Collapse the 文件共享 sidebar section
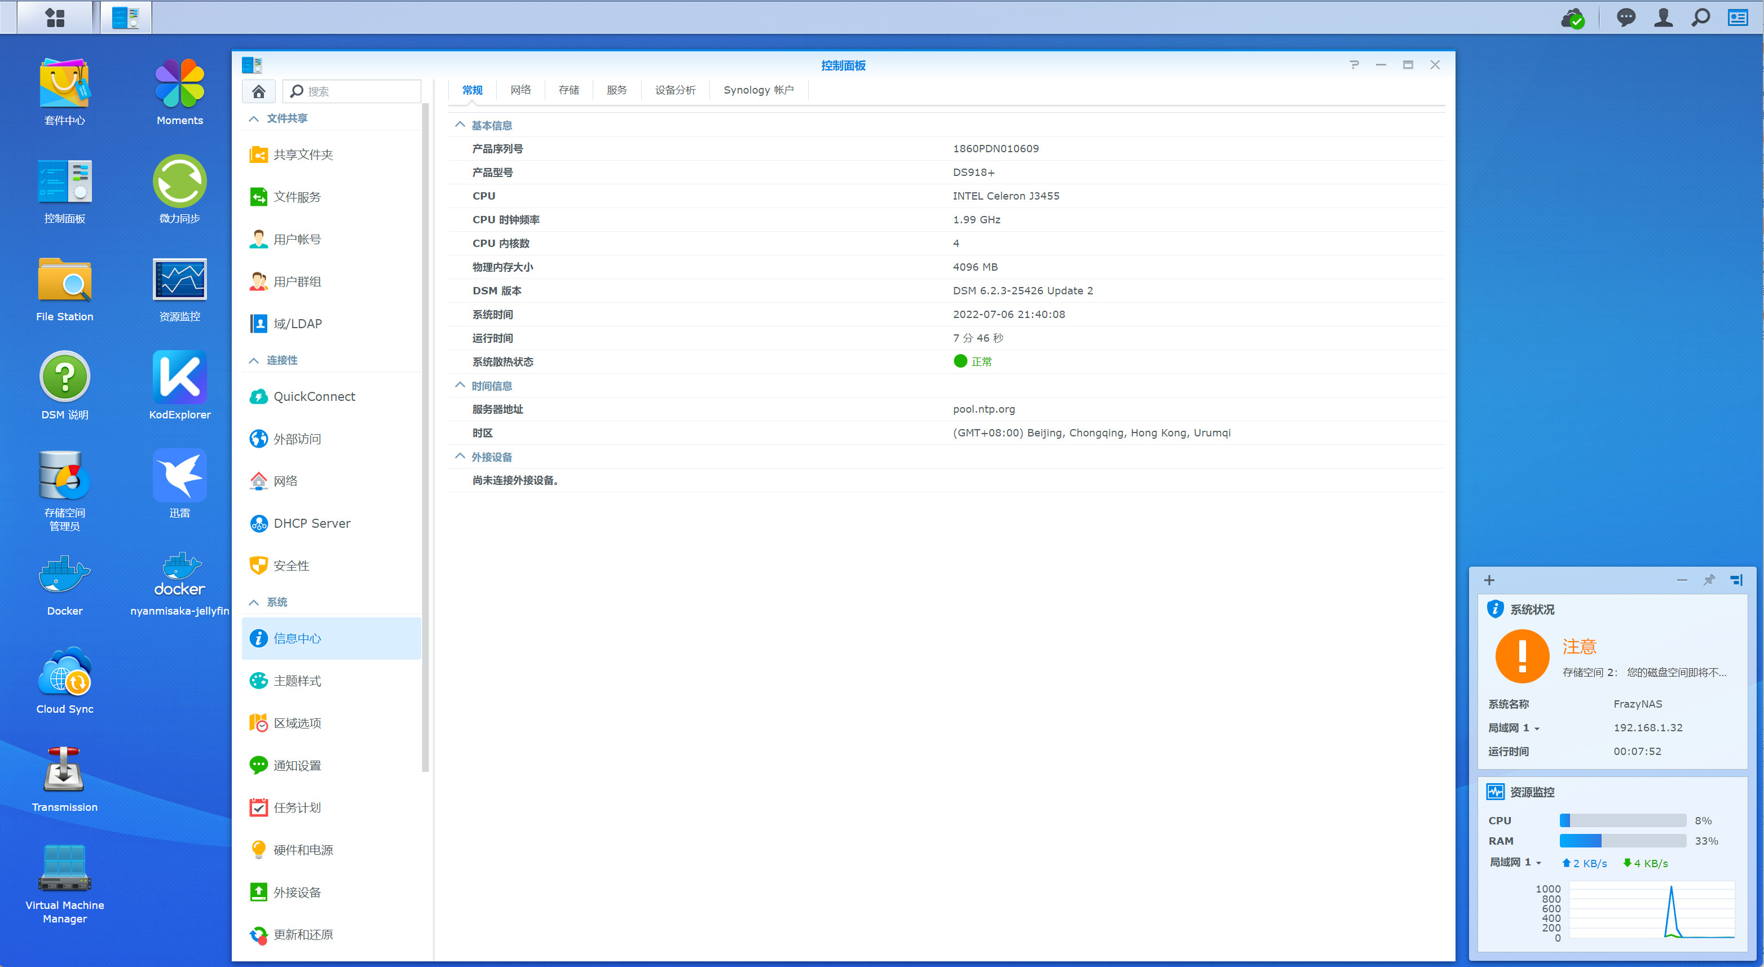This screenshot has height=967, width=1764. (x=254, y=118)
